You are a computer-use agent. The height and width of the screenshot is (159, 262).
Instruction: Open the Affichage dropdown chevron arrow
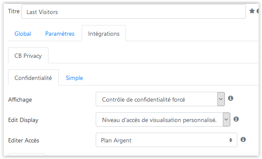pyautogui.click(x=221, y=99)
